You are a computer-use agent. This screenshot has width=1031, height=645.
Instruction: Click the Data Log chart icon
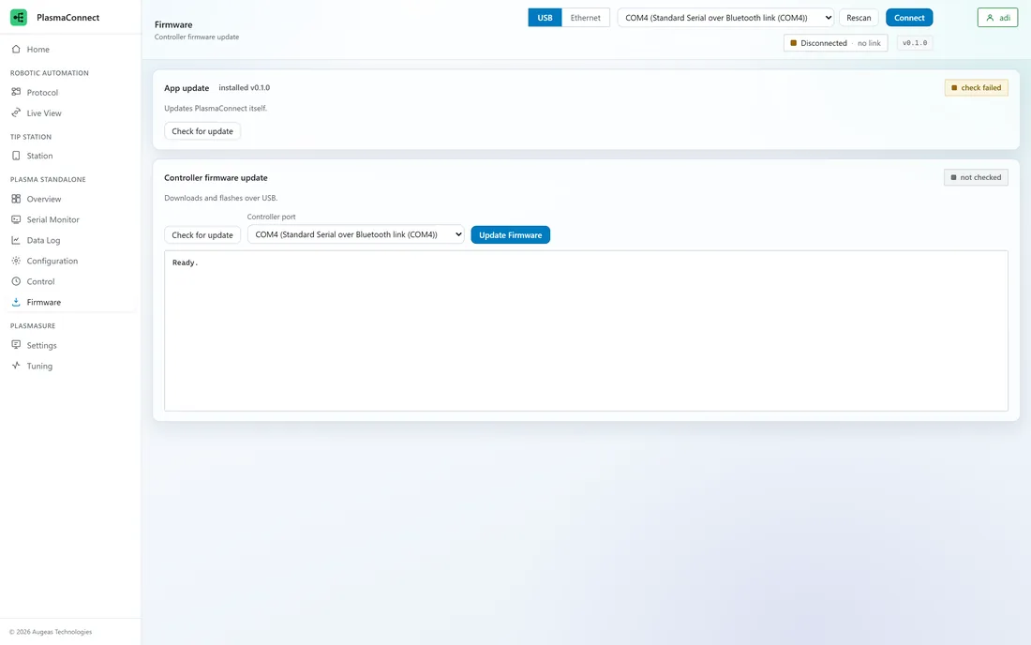click(x=16, y=240)
